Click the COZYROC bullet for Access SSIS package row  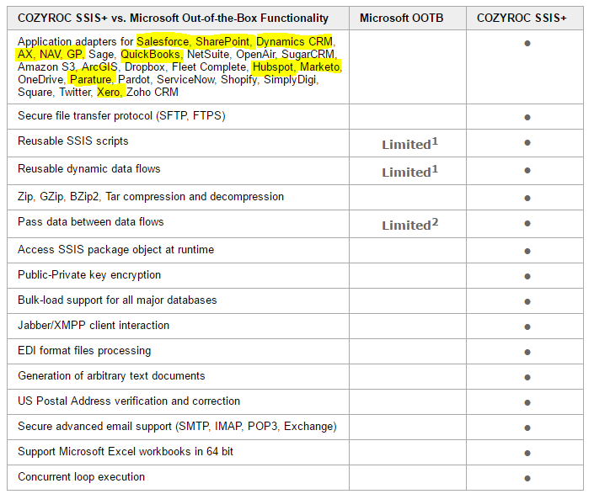[527, 251]
